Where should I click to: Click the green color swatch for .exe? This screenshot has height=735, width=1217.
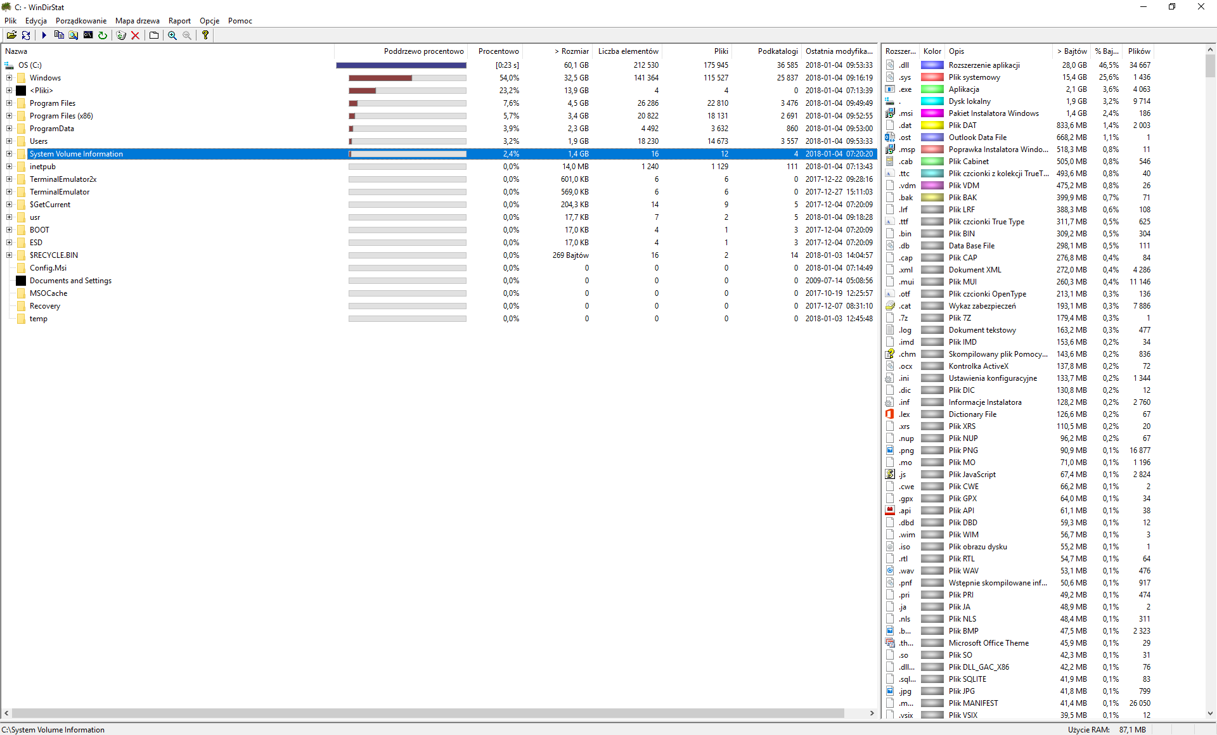tap(932, 89)
